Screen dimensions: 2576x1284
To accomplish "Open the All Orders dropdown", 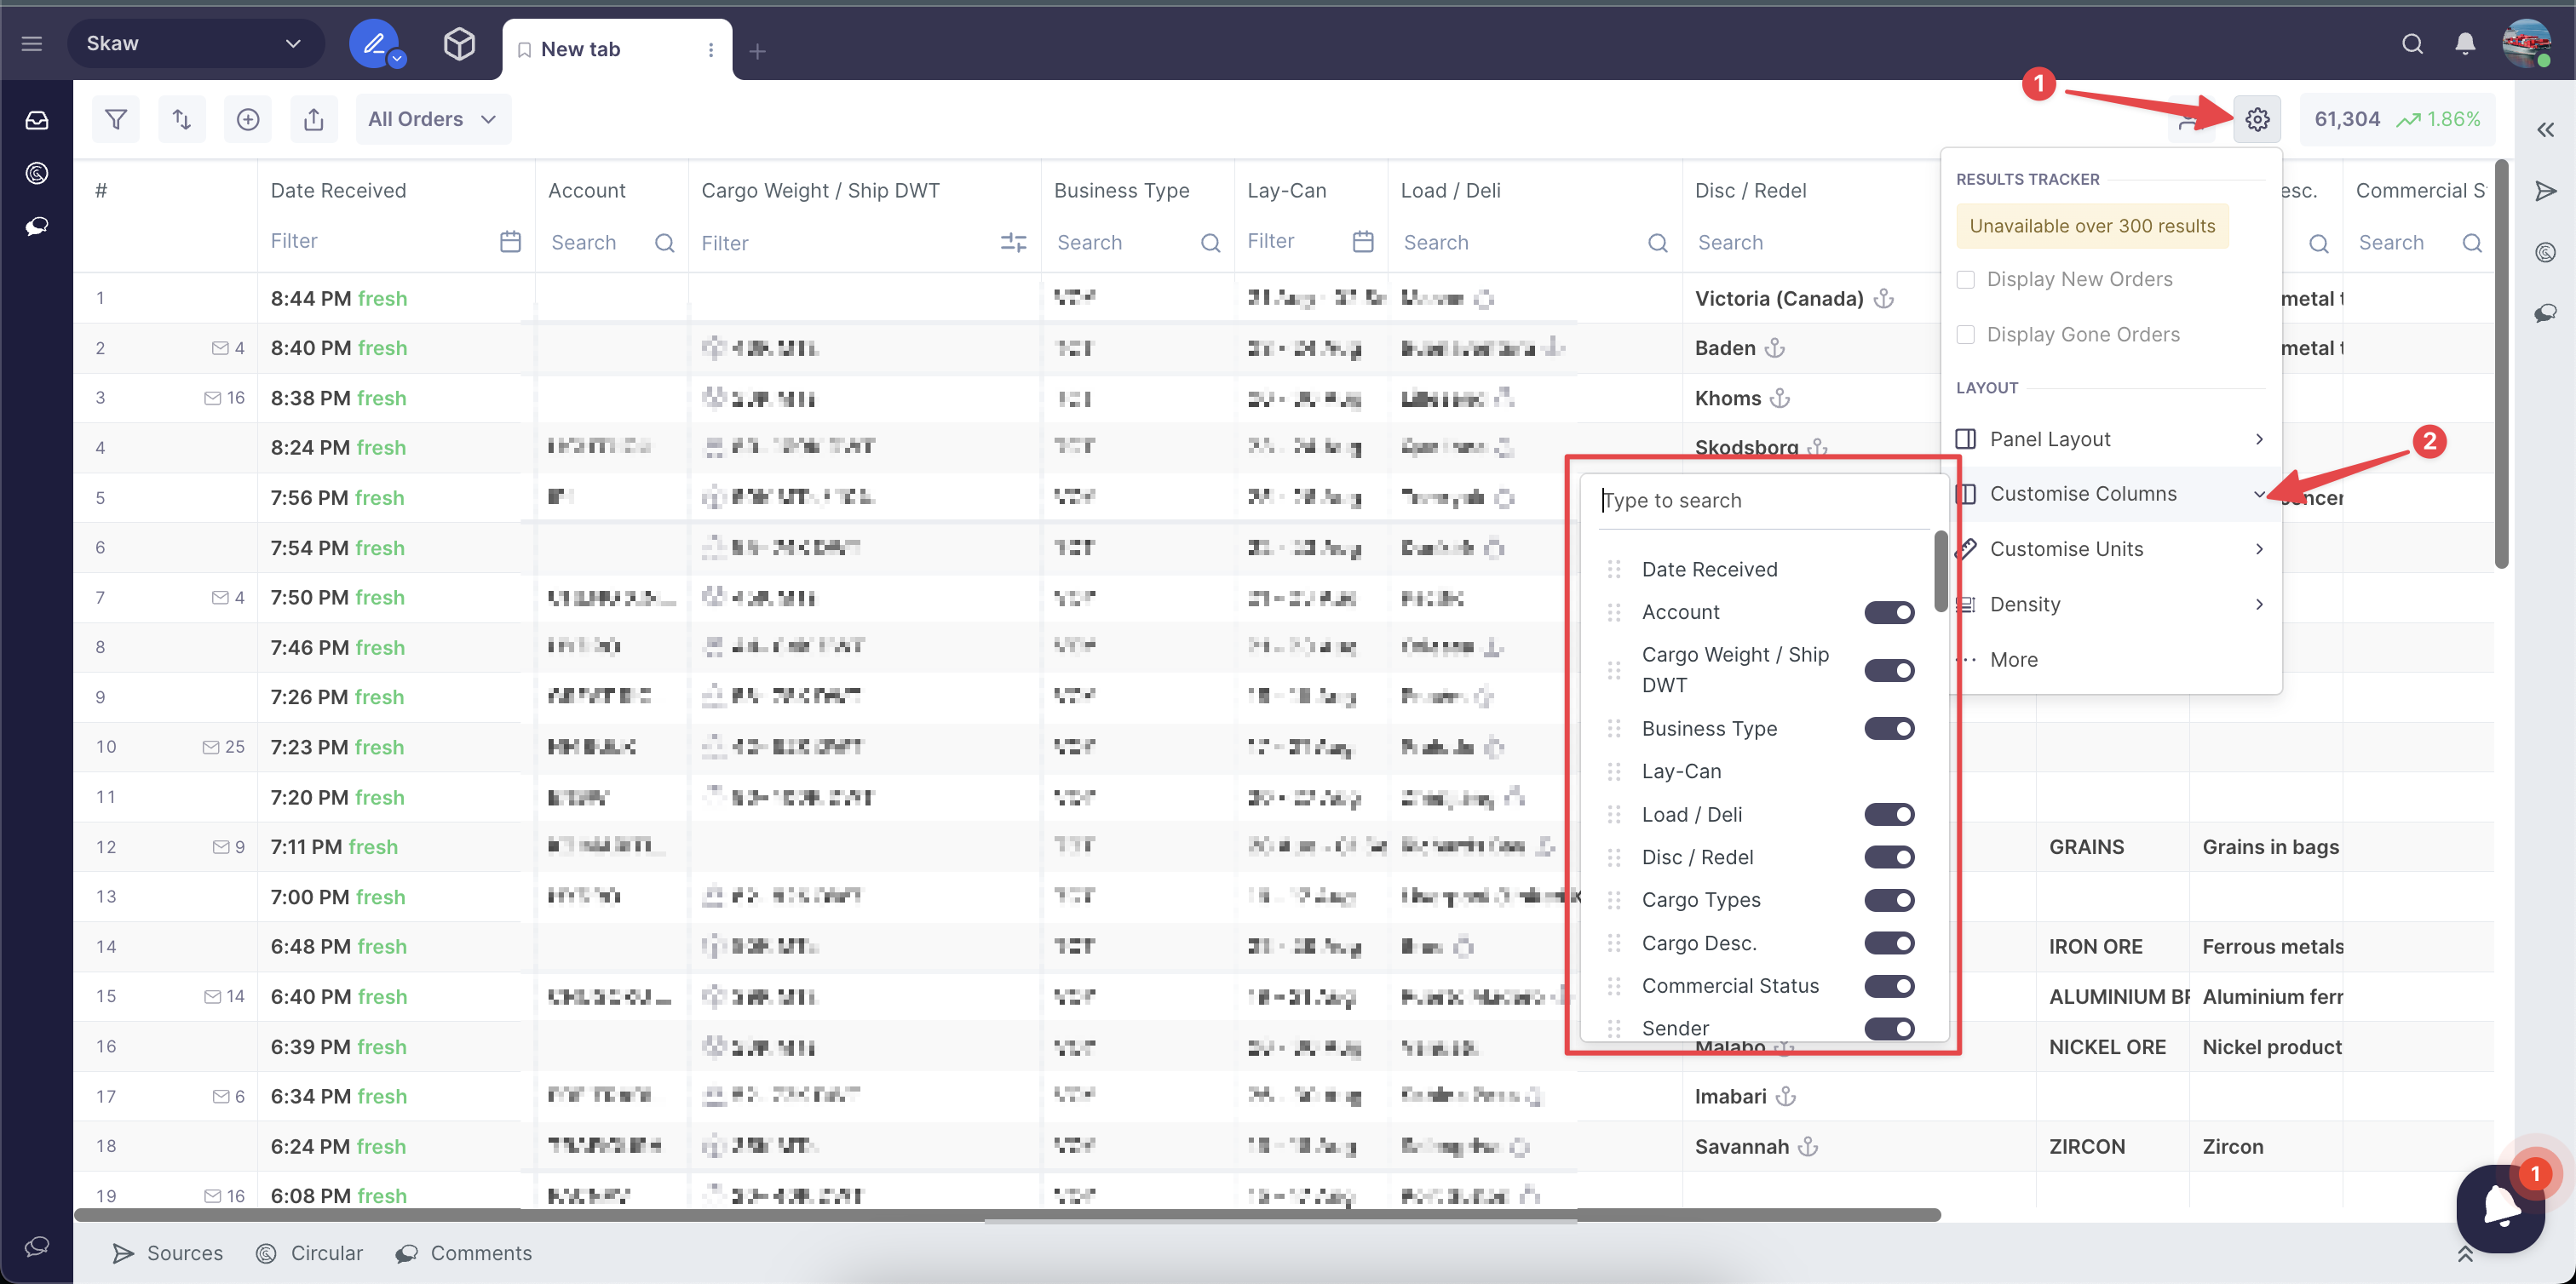I will pyautogui.click(x=432, y=119).
